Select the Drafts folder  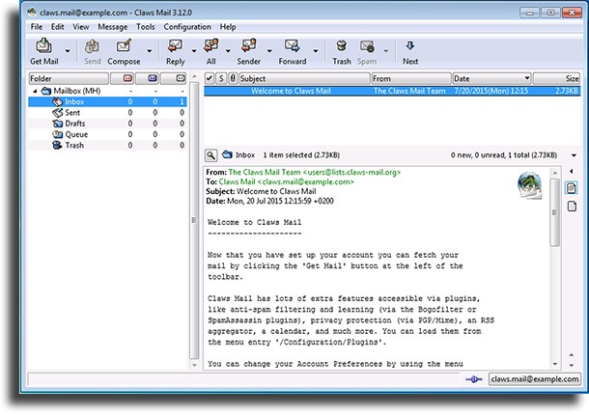107,124
